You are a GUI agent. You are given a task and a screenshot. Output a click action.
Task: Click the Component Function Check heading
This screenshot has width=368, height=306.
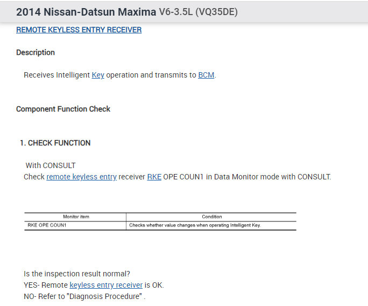coord(63,109)
